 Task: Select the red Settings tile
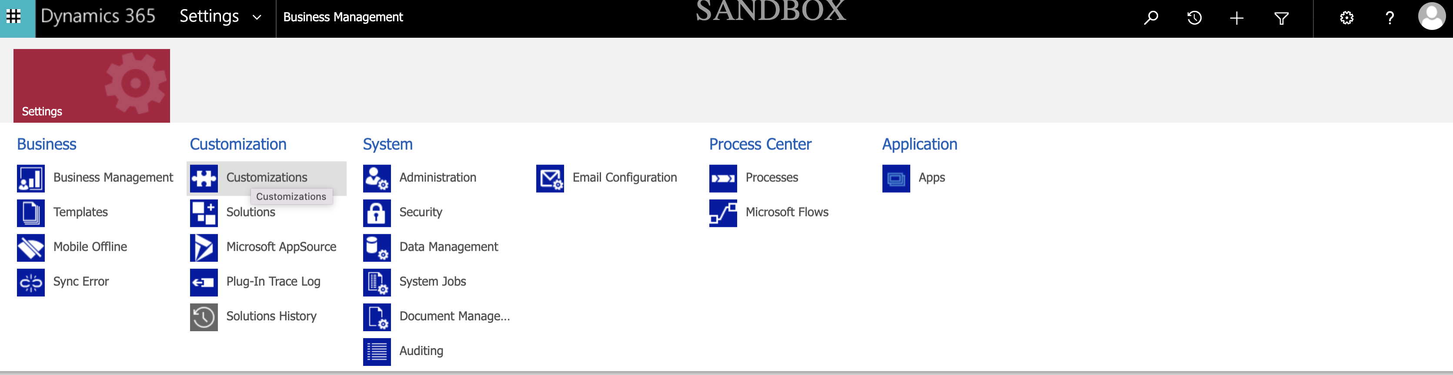(91, 86)
